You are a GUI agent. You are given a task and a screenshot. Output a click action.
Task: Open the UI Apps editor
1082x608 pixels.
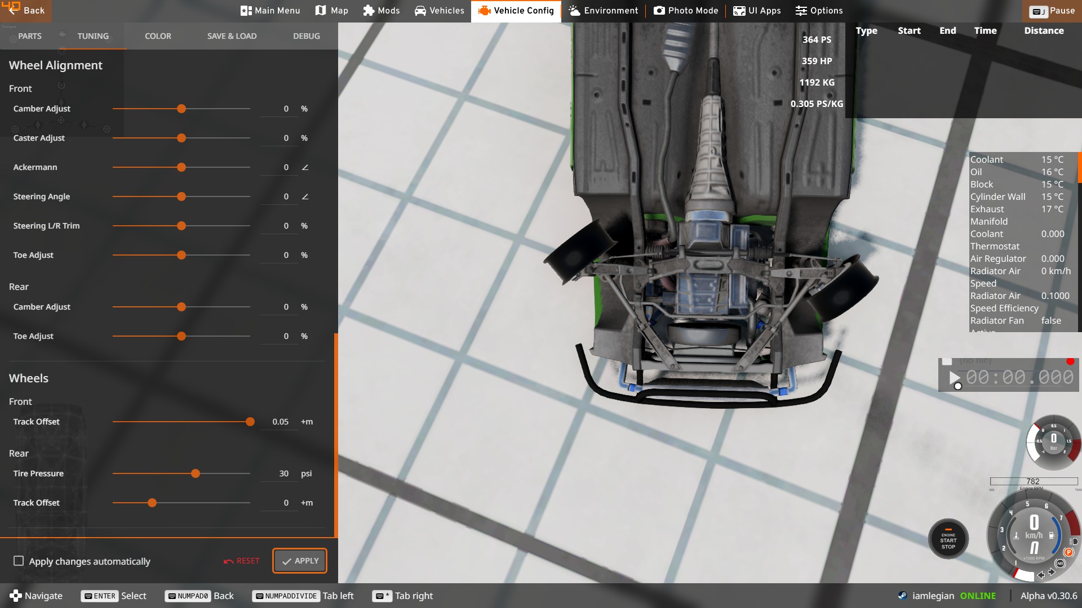(x=756, y=11)
